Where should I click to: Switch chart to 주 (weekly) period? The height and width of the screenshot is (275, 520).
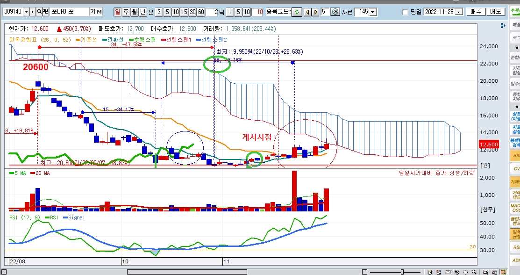coord(126,12)
